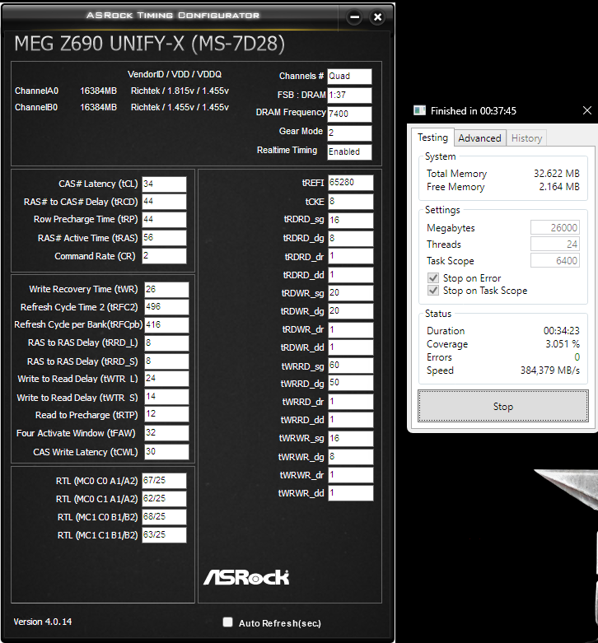The height and width of the screenshot is (643, 598).
Task: Click the Coverage value 3.051 %
Action: click(563, 343)
